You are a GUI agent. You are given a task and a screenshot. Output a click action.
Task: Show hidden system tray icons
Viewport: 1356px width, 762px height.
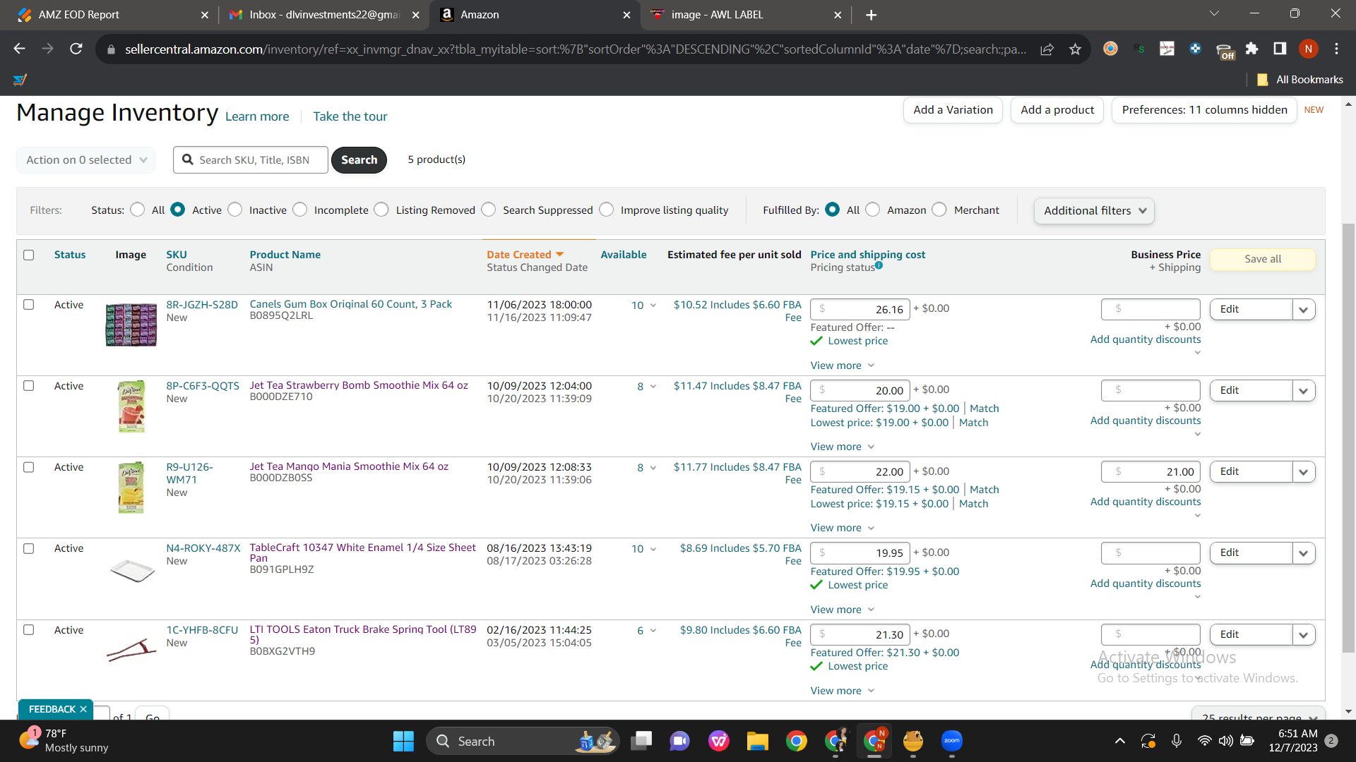point(1120,741)
